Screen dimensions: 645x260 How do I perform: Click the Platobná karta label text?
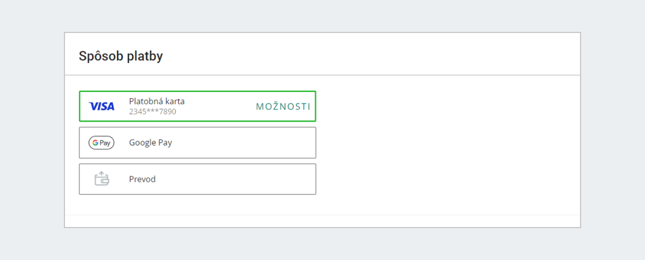click(x=156, y=101)
